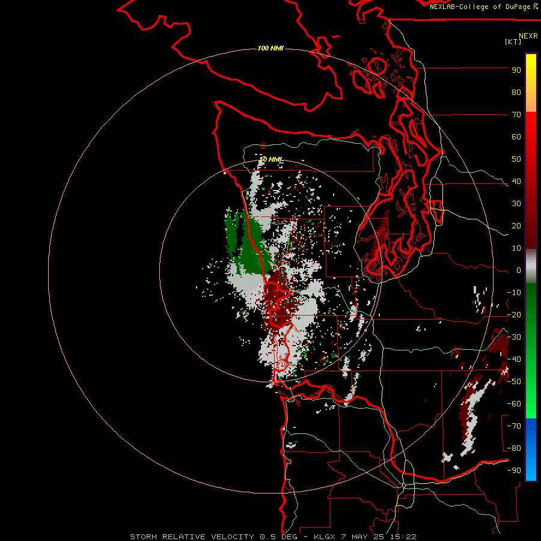
Task: Click the -10 value on velocity scale
Action: coord(514,293)
